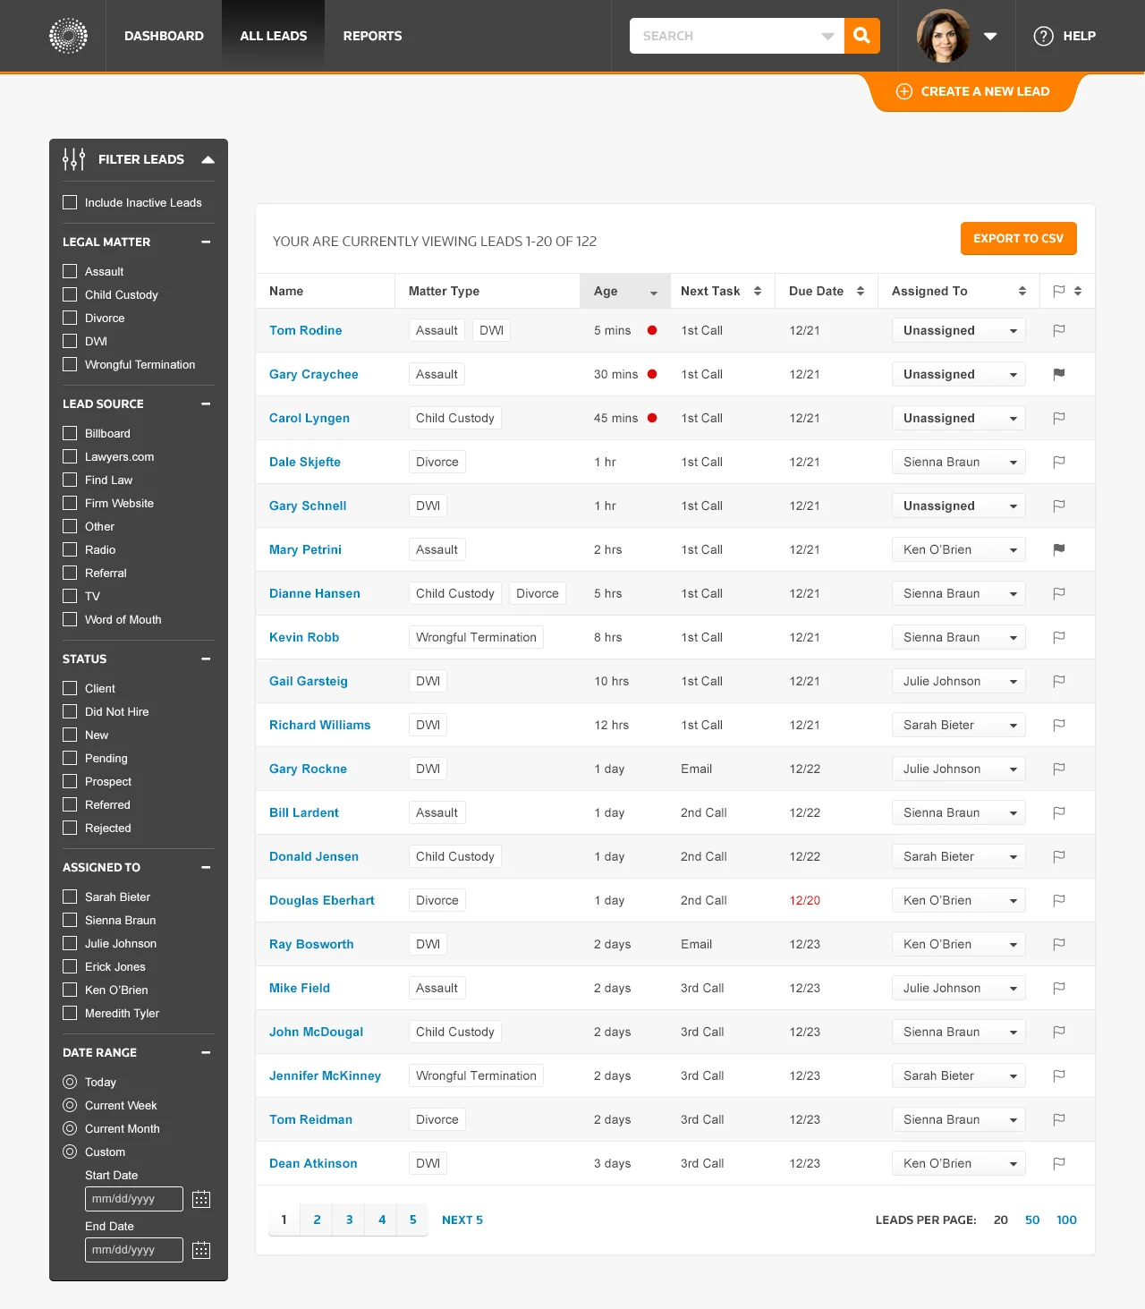Open the Help icon in the top bar
The height and width of the screenshot is (1309, 1145).
(1043, 36)
